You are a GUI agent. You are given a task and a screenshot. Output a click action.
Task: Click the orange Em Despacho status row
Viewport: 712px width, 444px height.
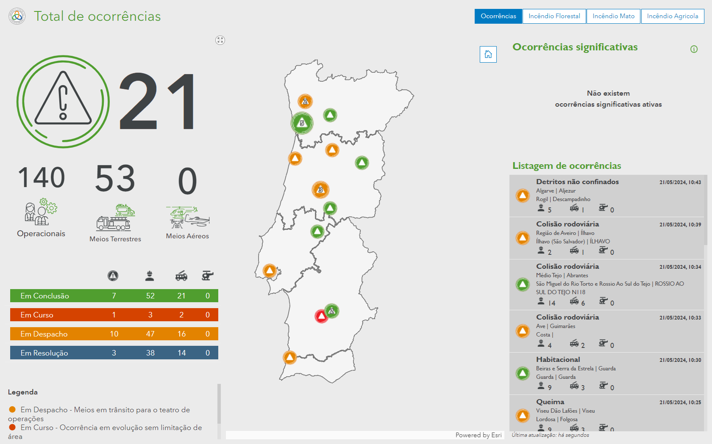[x=114, y=334]
